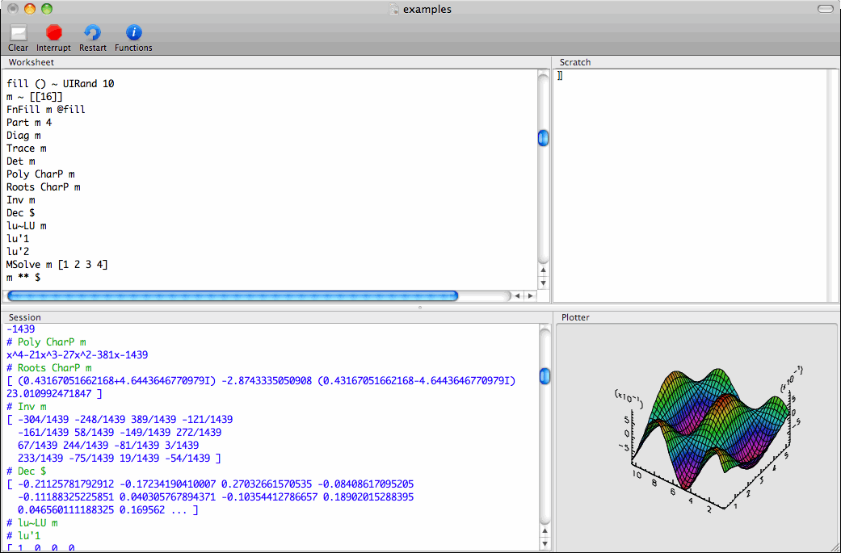Click the Worksheet horizontal scrollbar thumb
The width and height of the screenshot is (841, 553).
pos(232,296)
